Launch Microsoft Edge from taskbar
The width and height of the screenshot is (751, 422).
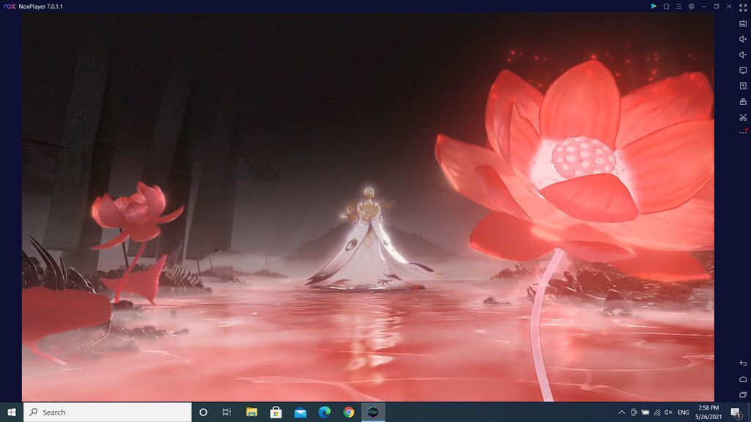[x=324, y=412]
